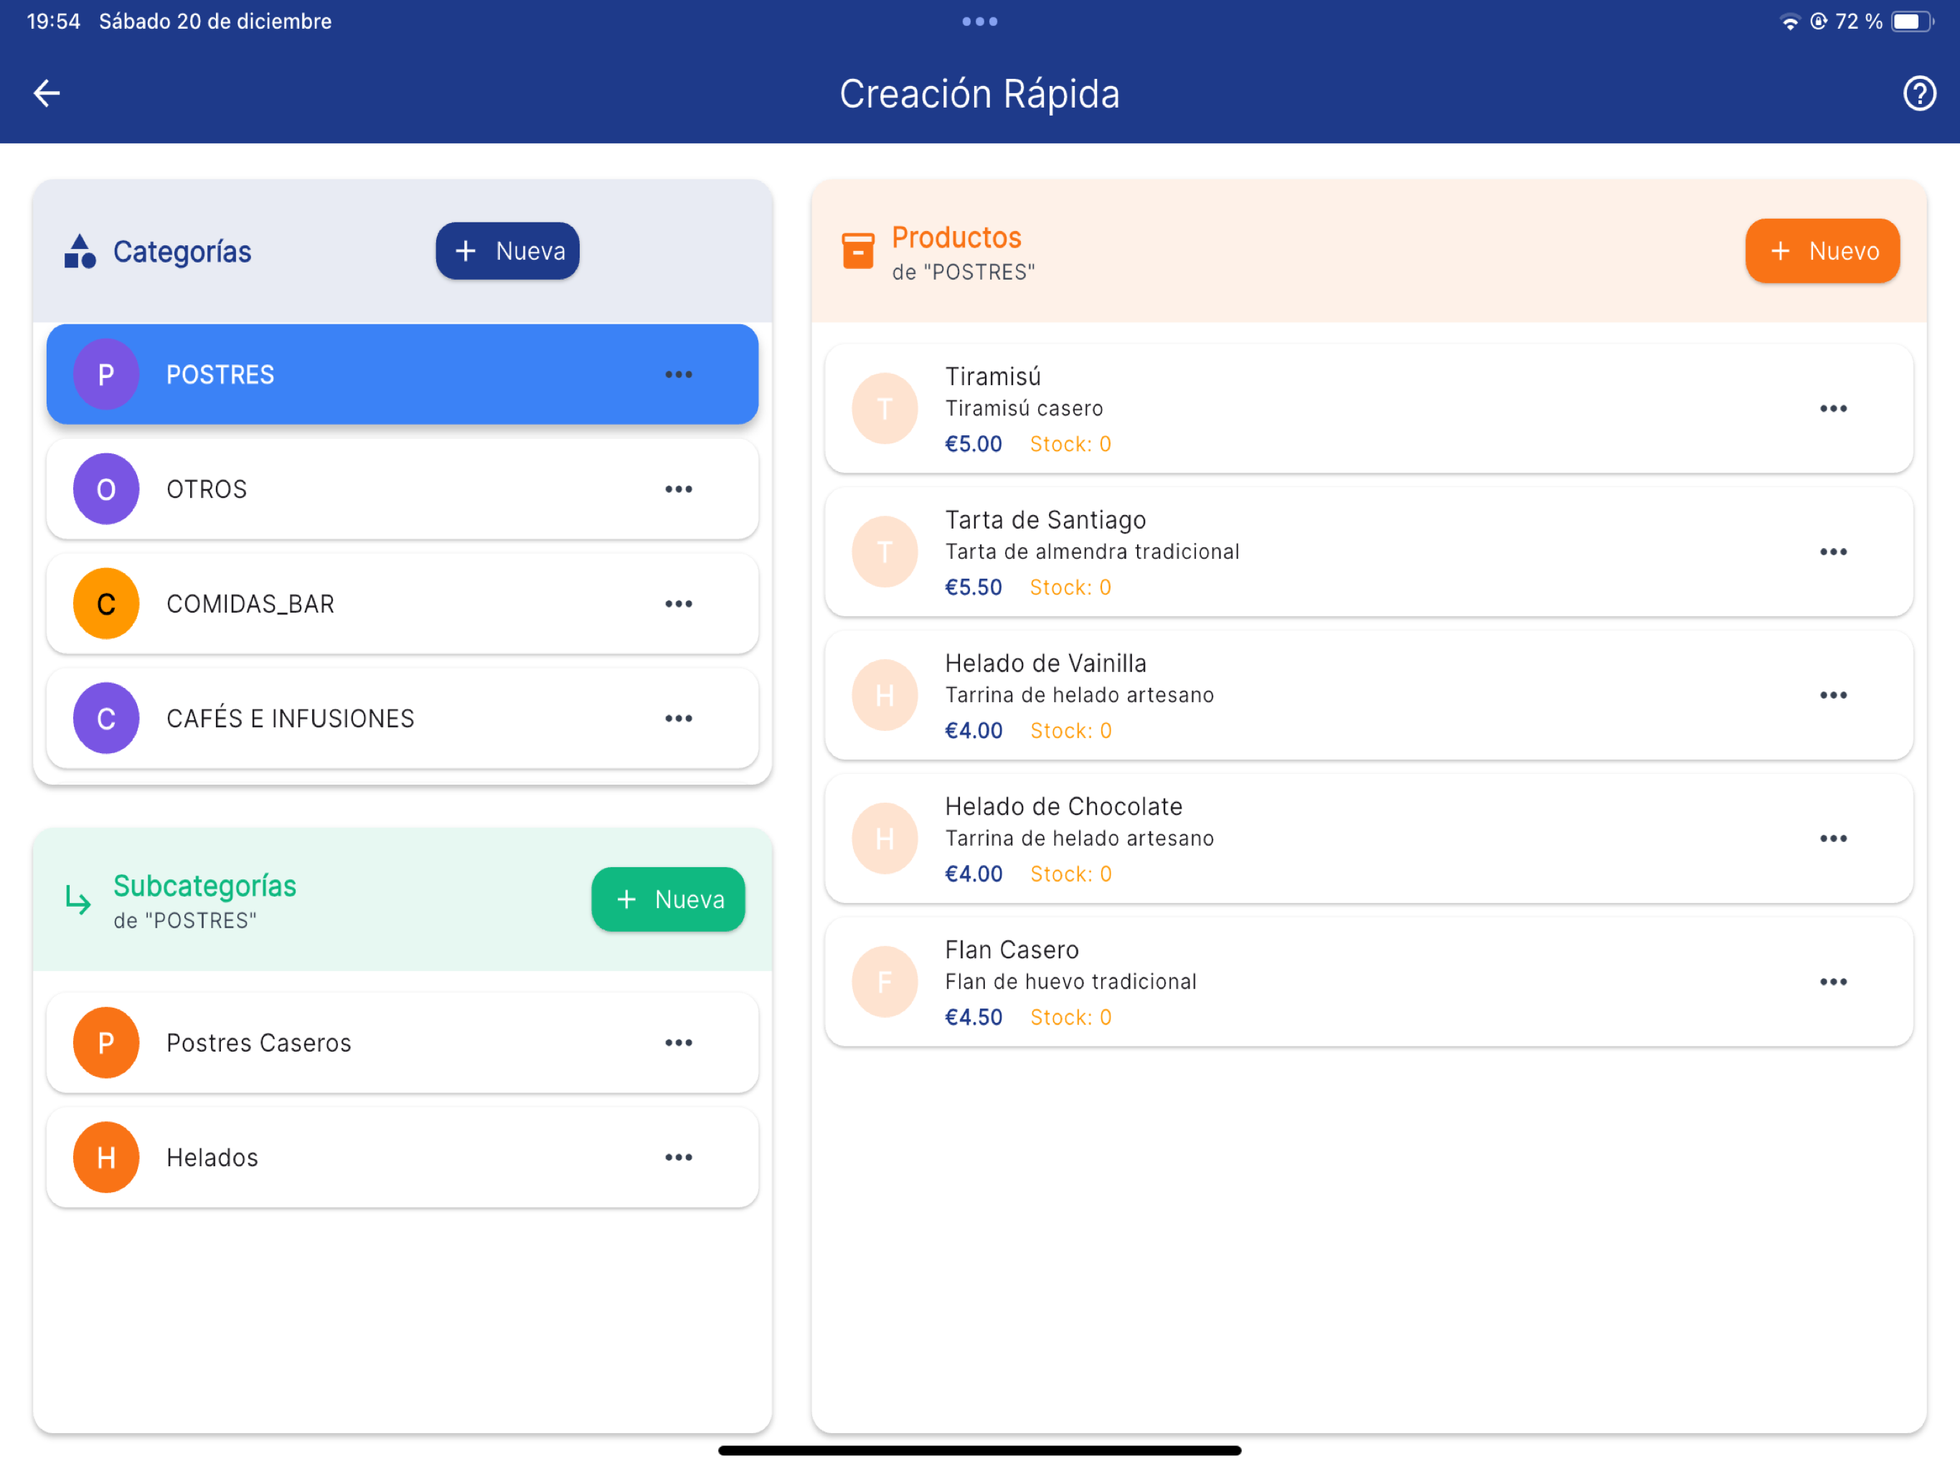Open the Helado de Vainilla product card
The width and height of the screenshot is (1960, 1469).
pos(1368,696)
